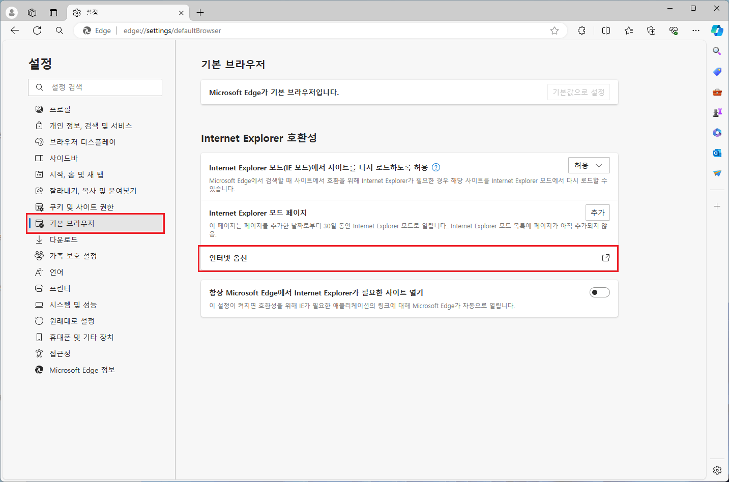This screenshot has height=482, width=729.
Task: Open the 허용 dropdown for IE mode
Action: (x=589, y=165)
